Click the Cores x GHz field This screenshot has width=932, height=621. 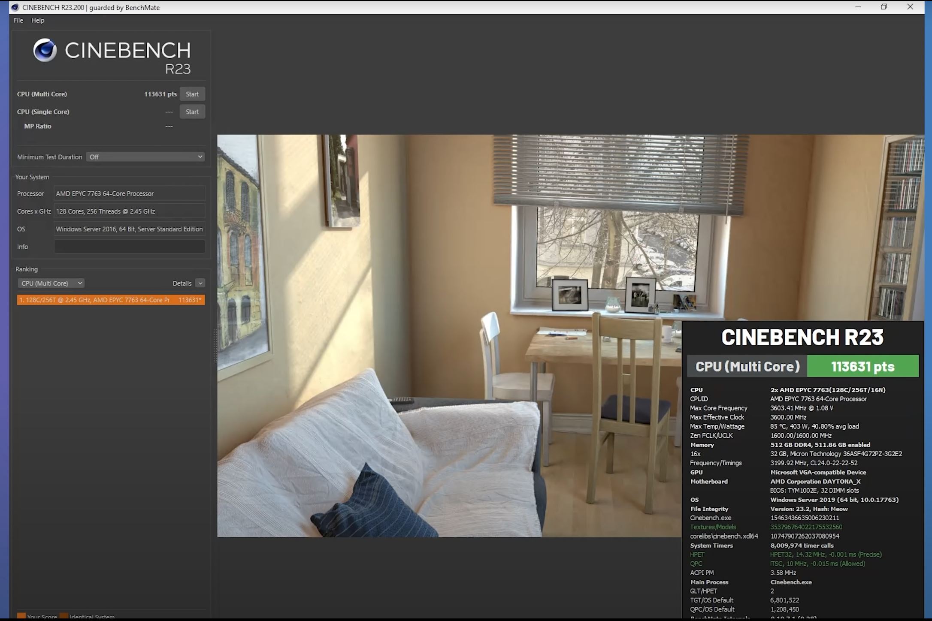click(x=129, y=211)
